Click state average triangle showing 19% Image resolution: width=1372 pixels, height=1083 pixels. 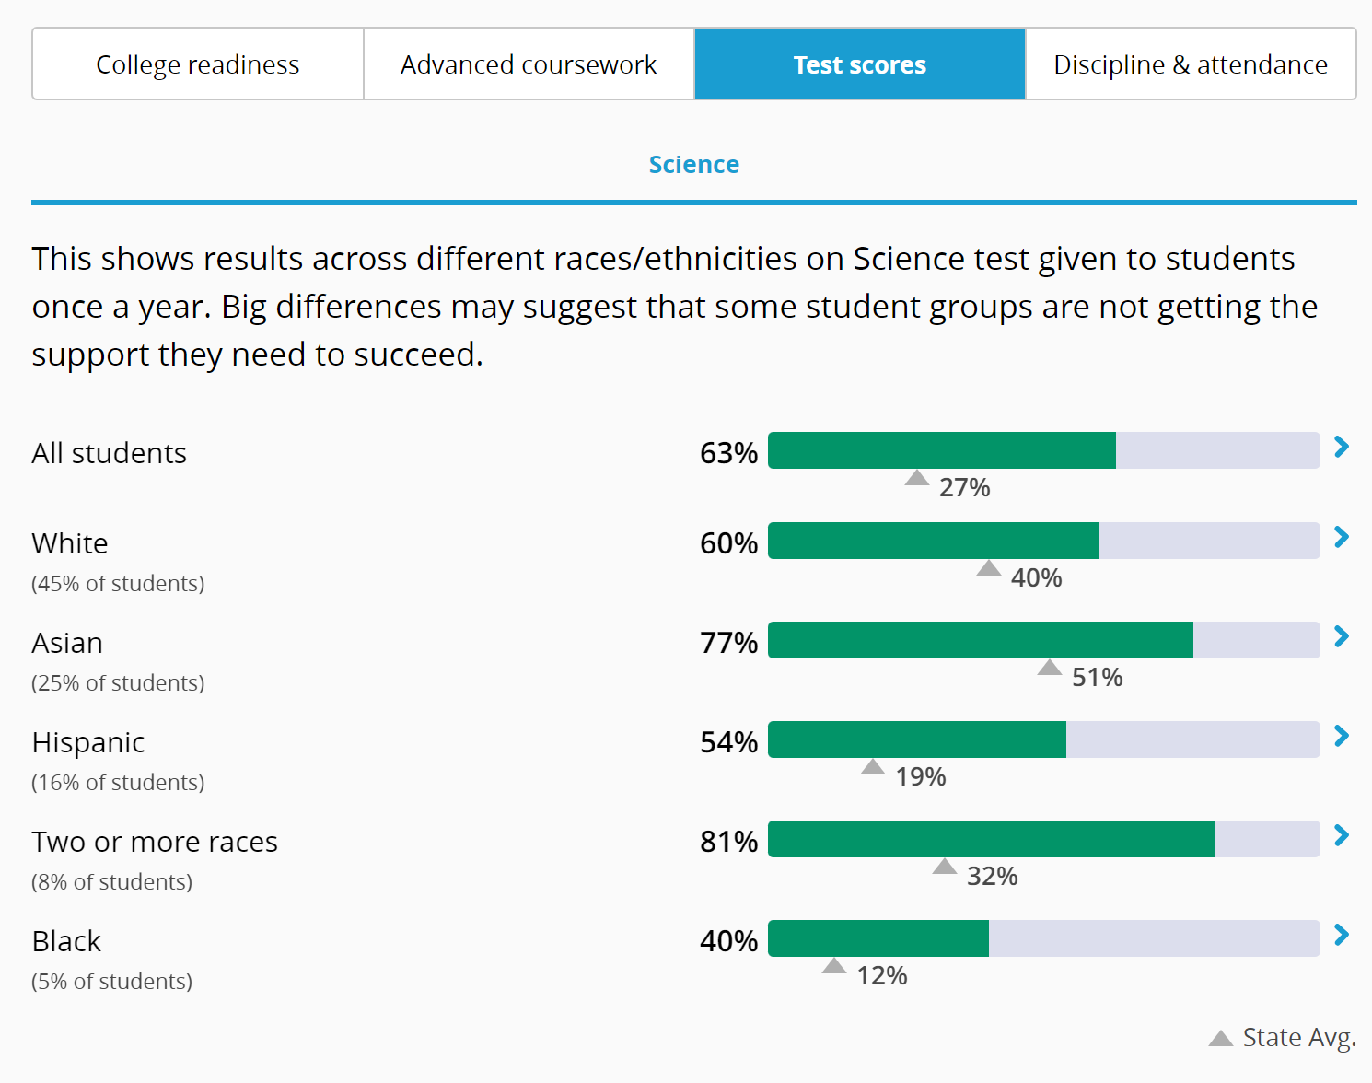(873, 767)
